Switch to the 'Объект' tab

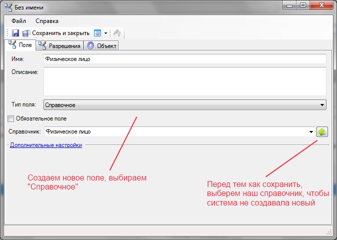(101, 46)
